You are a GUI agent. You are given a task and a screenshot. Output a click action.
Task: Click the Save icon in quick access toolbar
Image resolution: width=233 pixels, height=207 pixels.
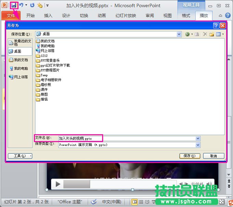[14, 5]
